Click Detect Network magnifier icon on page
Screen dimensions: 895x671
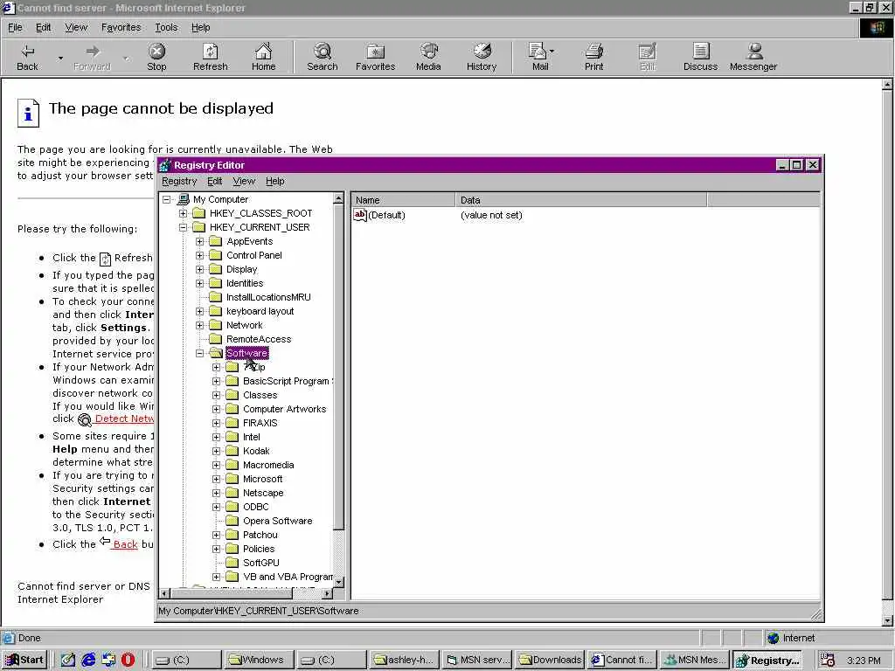coord(85,420)
